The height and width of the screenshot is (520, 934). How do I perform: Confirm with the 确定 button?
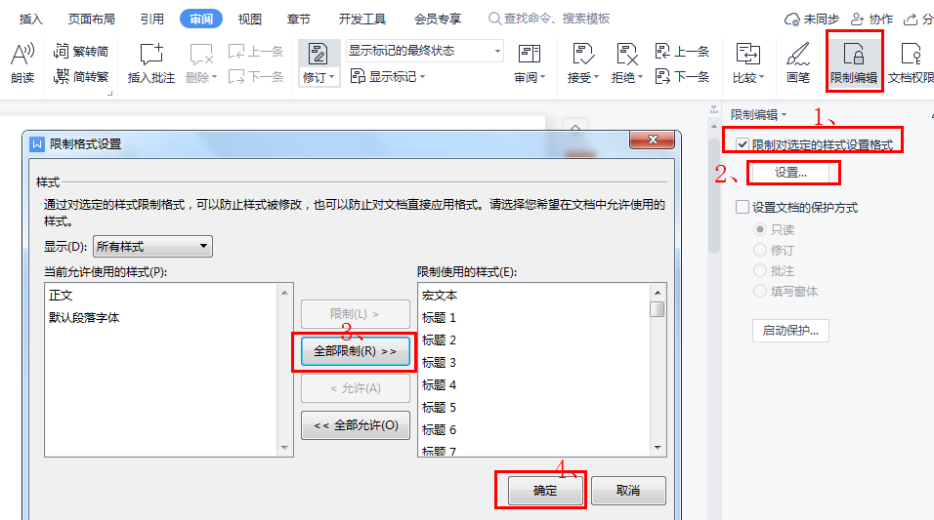pos(544,491)
